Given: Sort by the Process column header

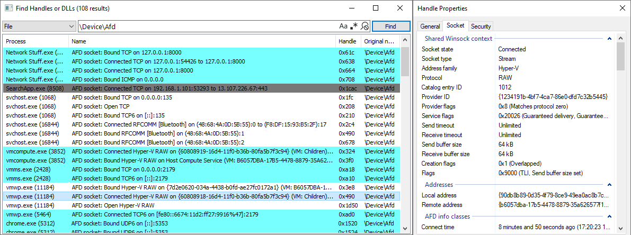Looking at the screenshot, I should pyautogui.click(x=36, y=41).
